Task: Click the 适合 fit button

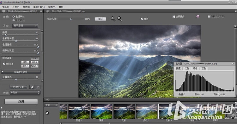Action: click(x=100, y=19)
